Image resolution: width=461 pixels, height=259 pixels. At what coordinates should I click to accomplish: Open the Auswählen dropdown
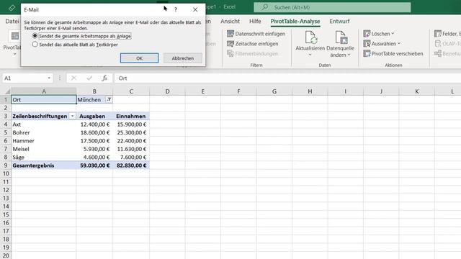coord(382,44)
